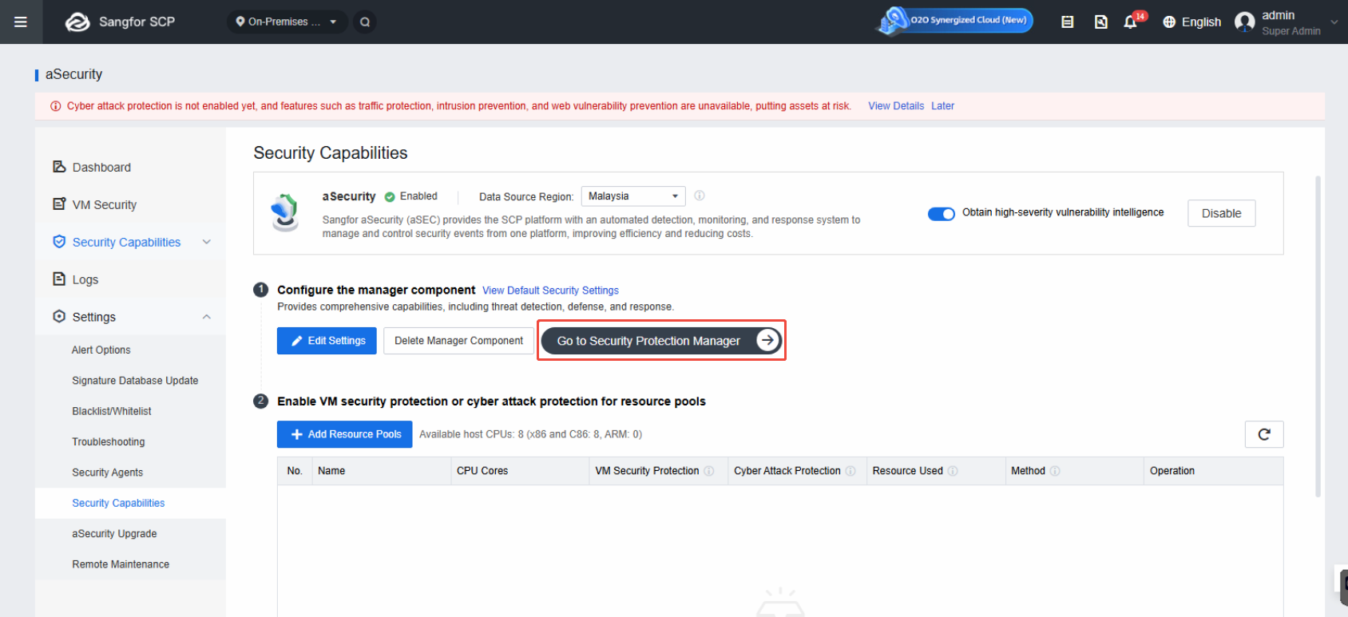
Task: Click the Dashboard sidebar icon
Action: point(59,166)
